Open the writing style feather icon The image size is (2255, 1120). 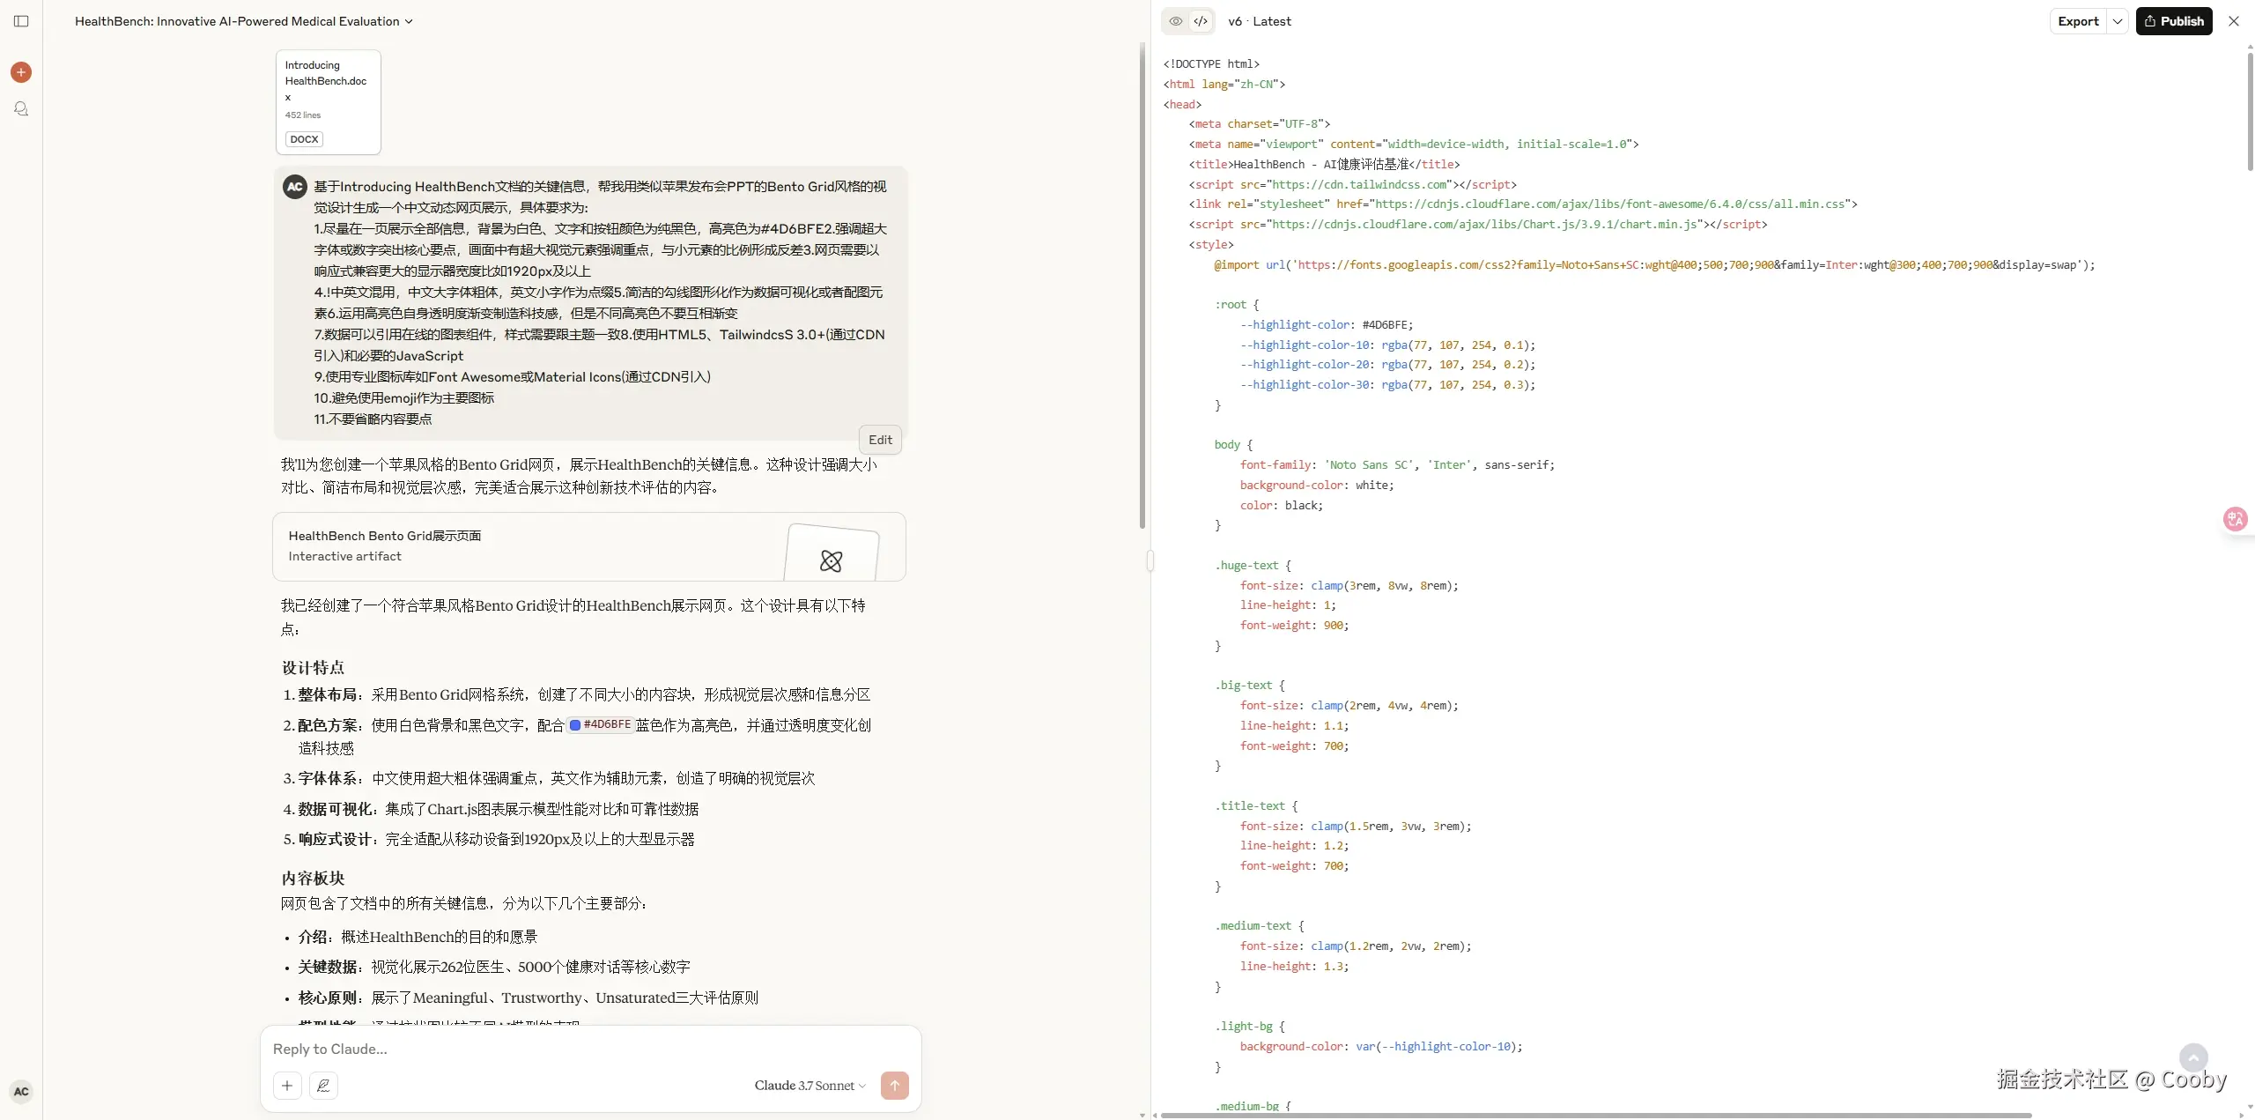323,1086
